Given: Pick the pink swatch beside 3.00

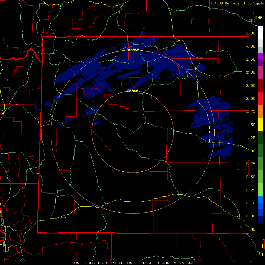Looking at the screenshot, I should click(260, 72).
